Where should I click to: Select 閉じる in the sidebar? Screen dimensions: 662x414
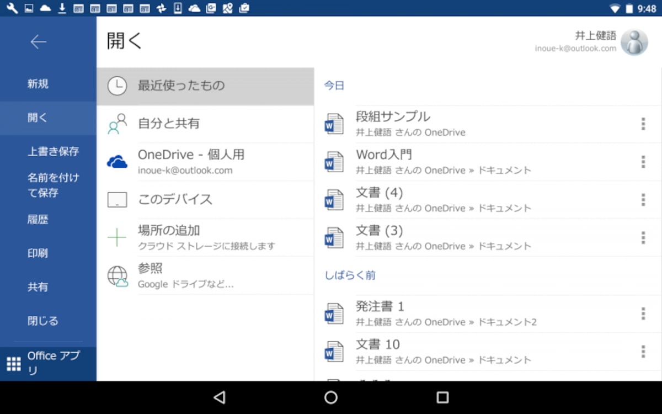click(x=48, y=321)
